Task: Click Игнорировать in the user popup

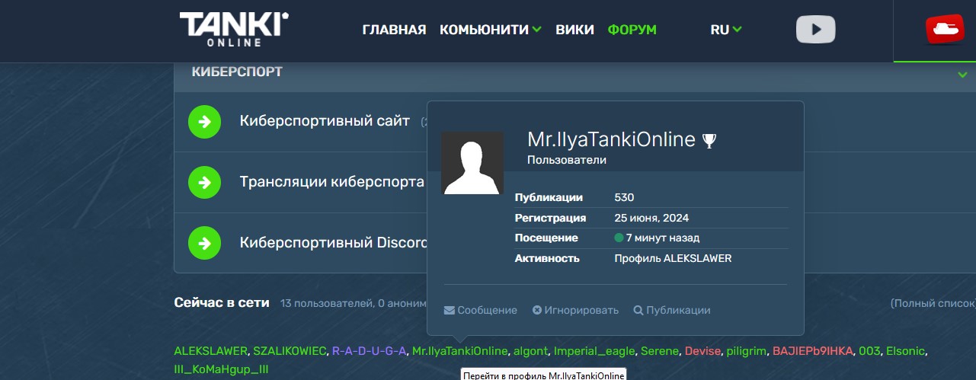Action: 576,310
